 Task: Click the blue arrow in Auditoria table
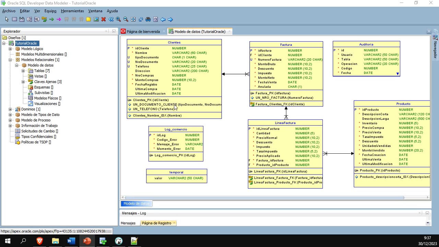398,74
